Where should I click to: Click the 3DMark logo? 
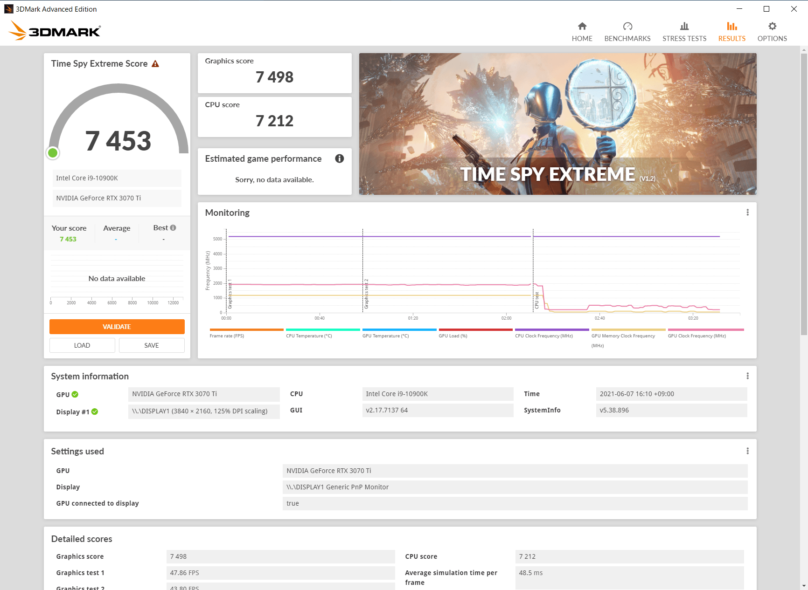[55, 31]
